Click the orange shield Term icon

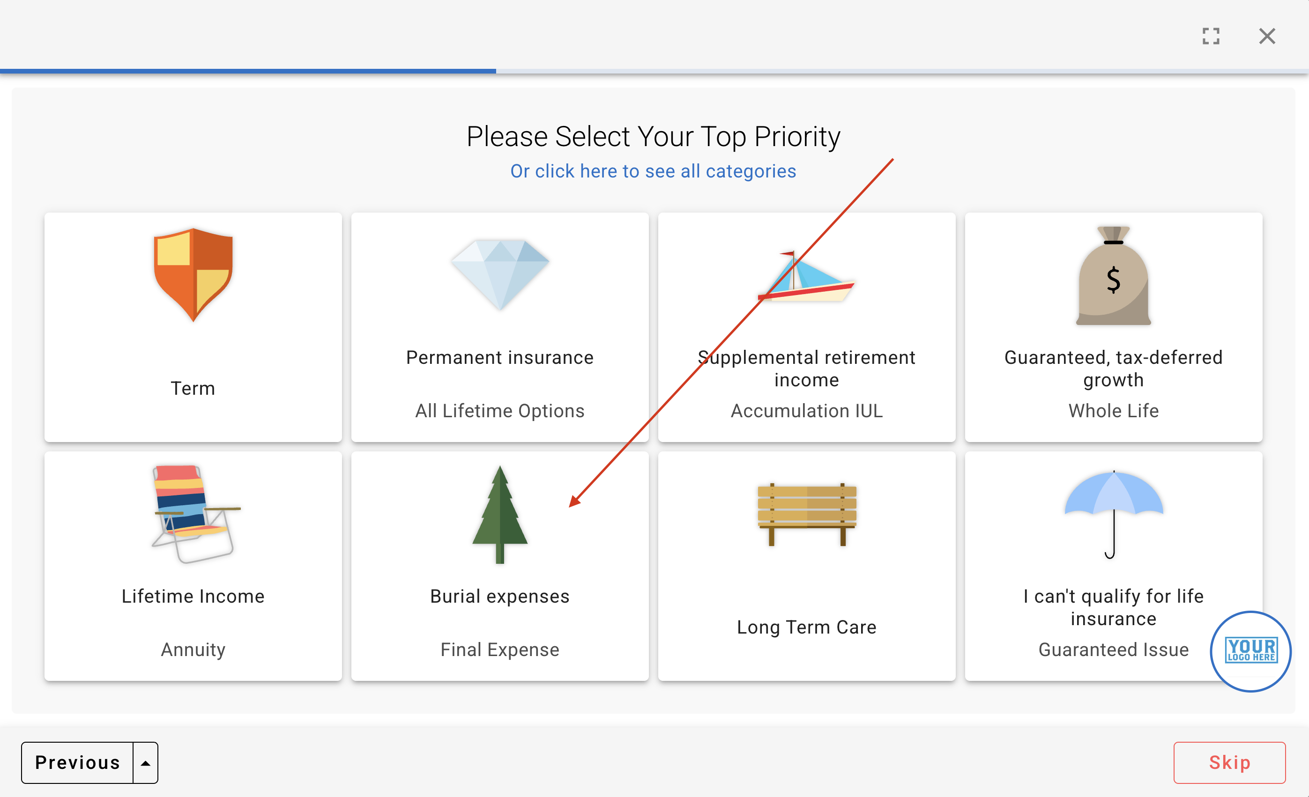click(193, 274)
